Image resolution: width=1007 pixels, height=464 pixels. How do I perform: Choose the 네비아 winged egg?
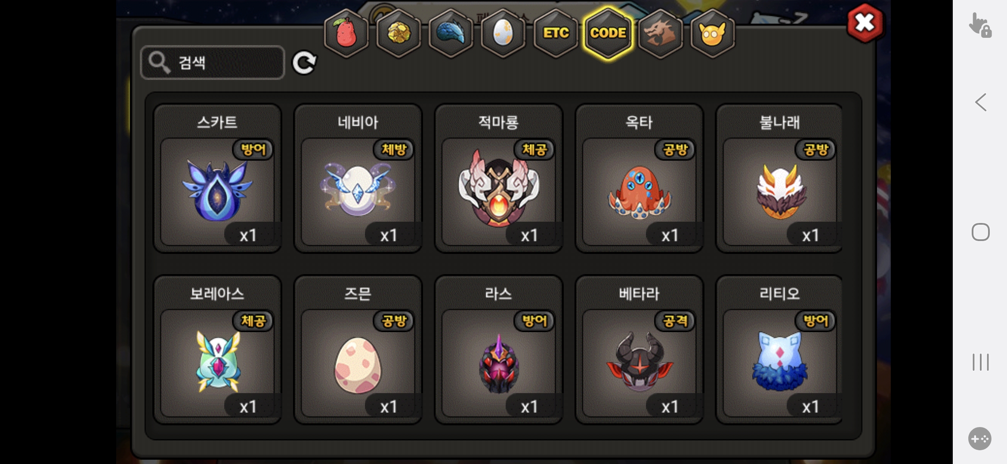(358, 178)
